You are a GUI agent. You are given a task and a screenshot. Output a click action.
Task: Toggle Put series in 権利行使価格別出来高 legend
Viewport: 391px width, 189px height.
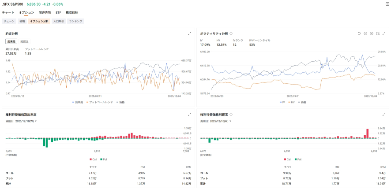[x=103, y=159]
